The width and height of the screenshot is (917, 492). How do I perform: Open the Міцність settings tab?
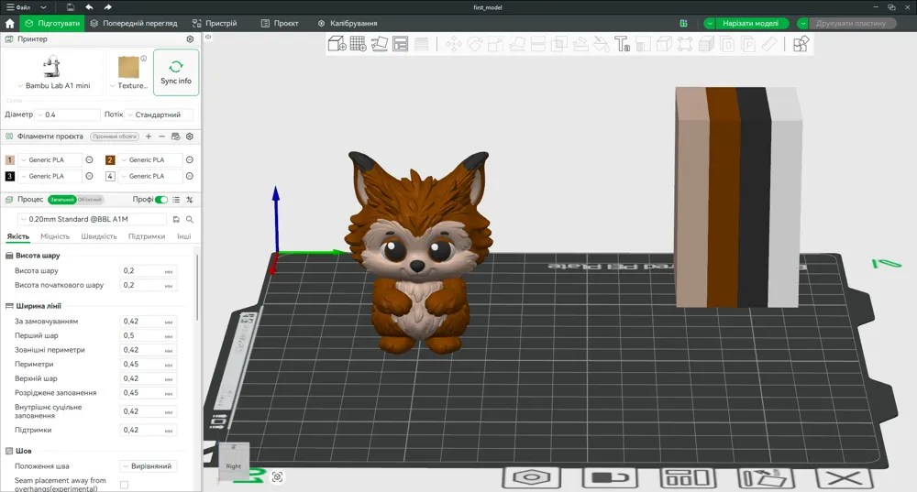(x=55, y=236)
